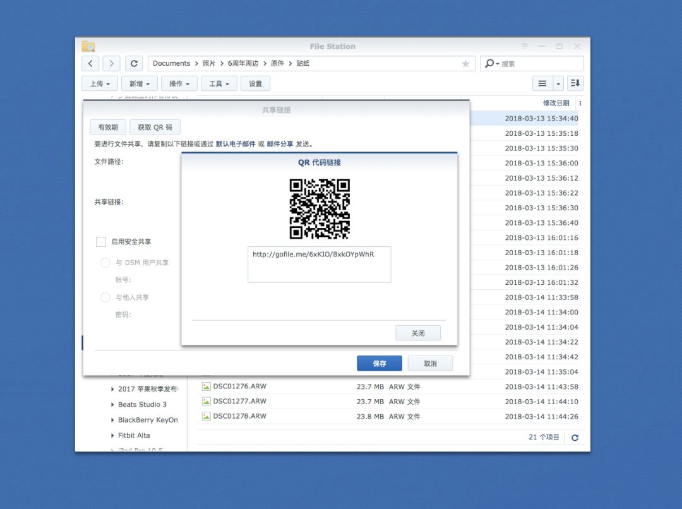Close the QR code dialog with 关闭
The height and width of the screenshot is (509, 682).
coord(418,333)
